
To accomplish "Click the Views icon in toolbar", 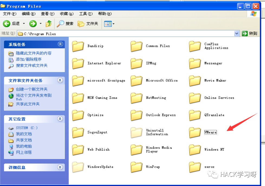I will point(108,24).
